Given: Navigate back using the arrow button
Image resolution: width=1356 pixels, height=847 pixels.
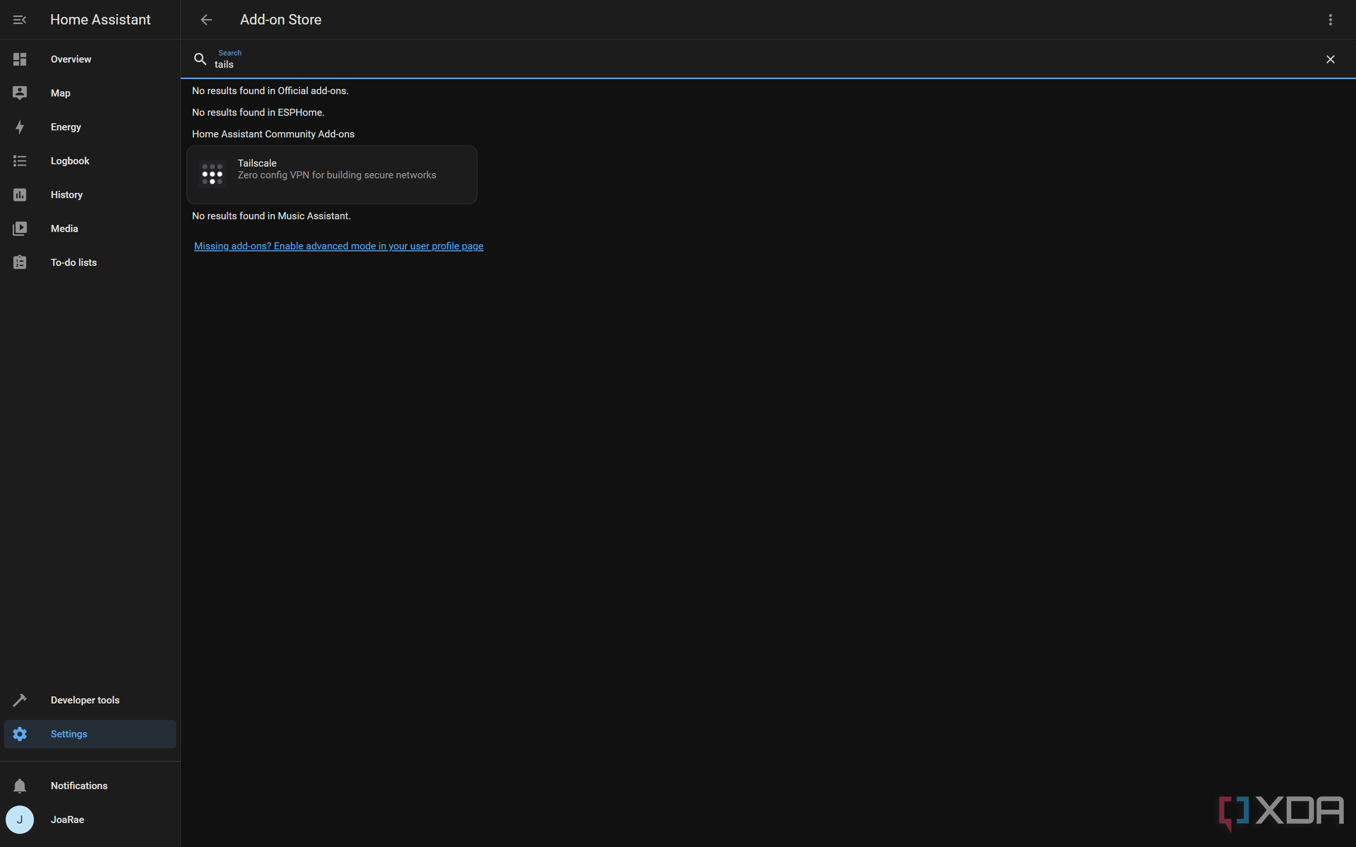Looking at the screenshot, I should point(206,19).
